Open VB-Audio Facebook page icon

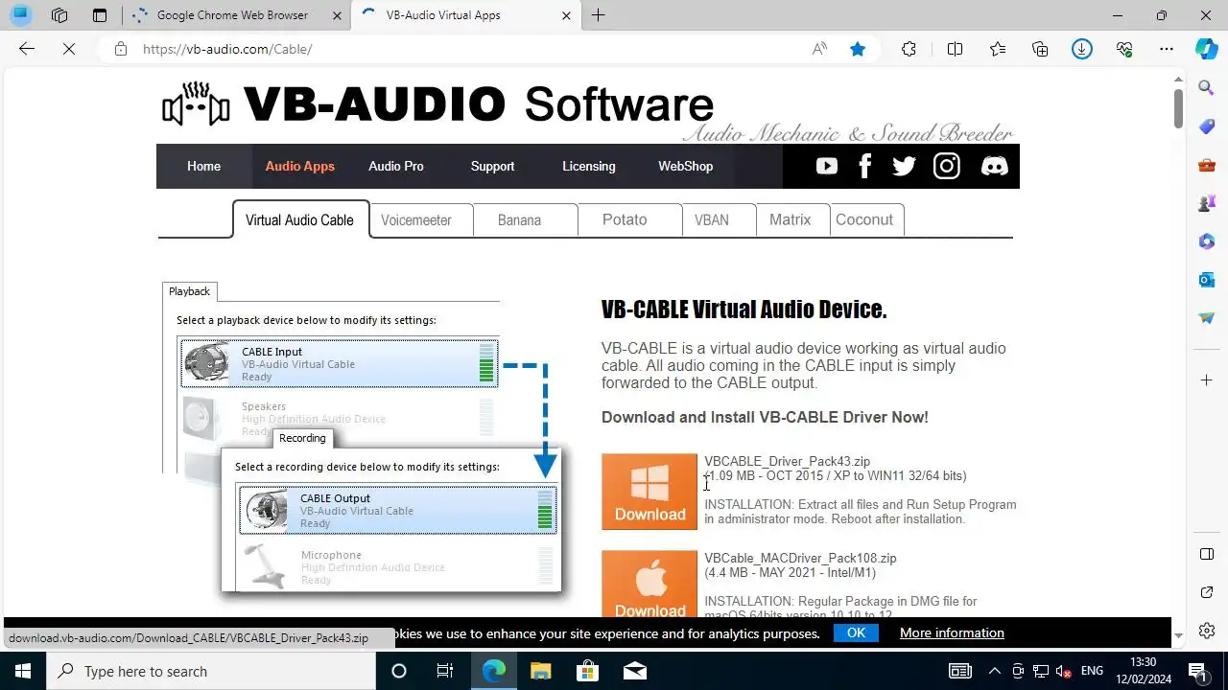865,167
